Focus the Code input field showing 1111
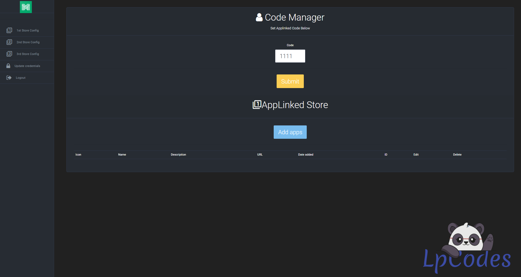Screen dimensions: 521x277 (290, 56)
